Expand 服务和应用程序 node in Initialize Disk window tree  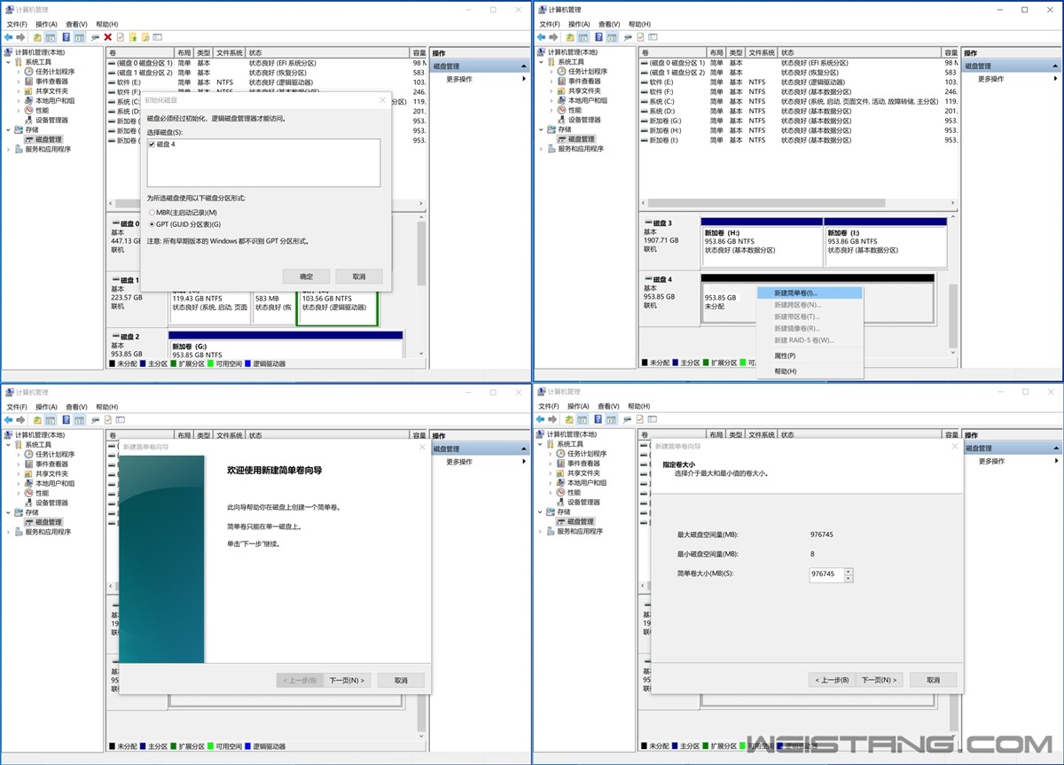[9, 149]
